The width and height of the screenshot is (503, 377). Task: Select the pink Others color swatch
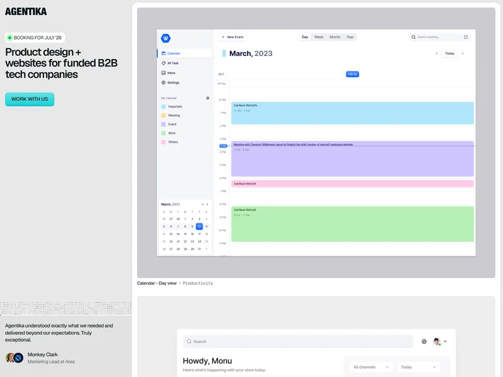point(163,142)
